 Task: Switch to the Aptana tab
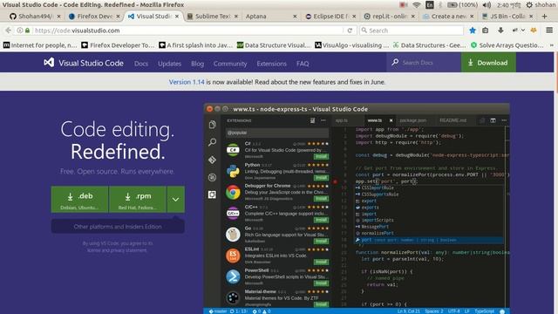[270, 17]
